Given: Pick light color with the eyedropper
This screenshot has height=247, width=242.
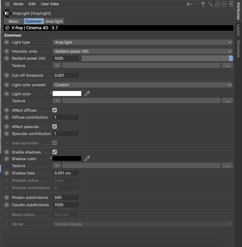Looking at the screenshot, I should (x=87, y=93).
